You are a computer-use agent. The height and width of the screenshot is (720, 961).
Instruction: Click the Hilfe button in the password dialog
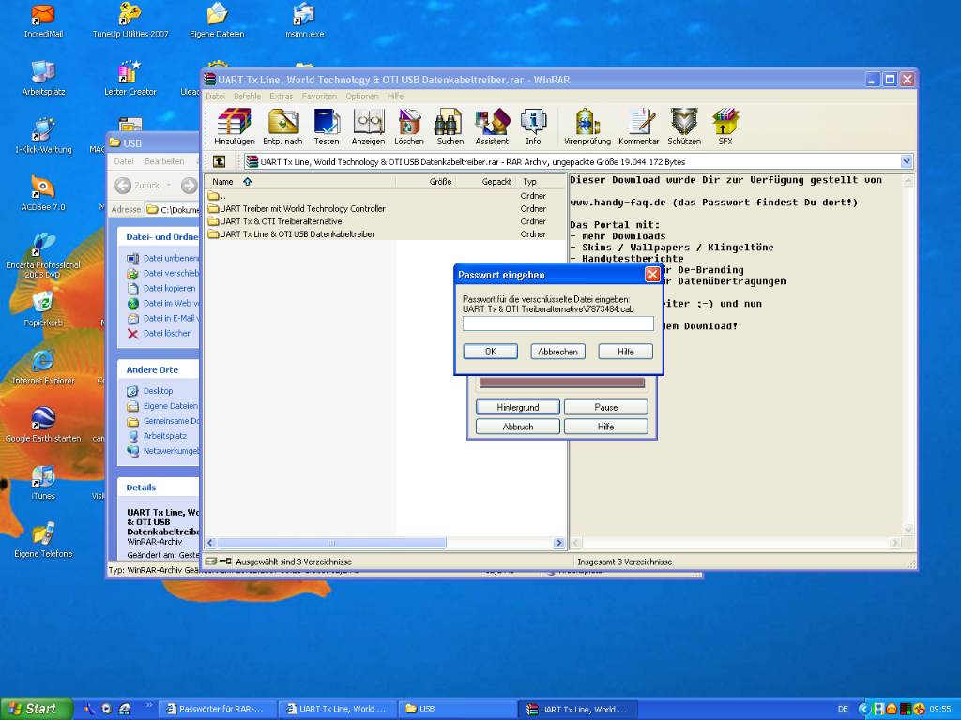click(x=625, y=352)
